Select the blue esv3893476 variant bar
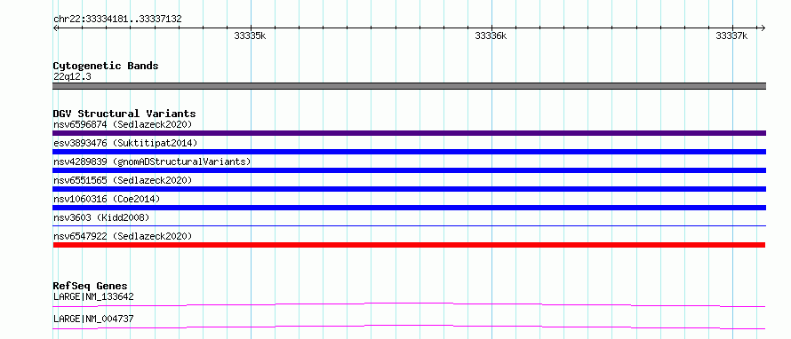Screen dimensions: 791x339 409,152
